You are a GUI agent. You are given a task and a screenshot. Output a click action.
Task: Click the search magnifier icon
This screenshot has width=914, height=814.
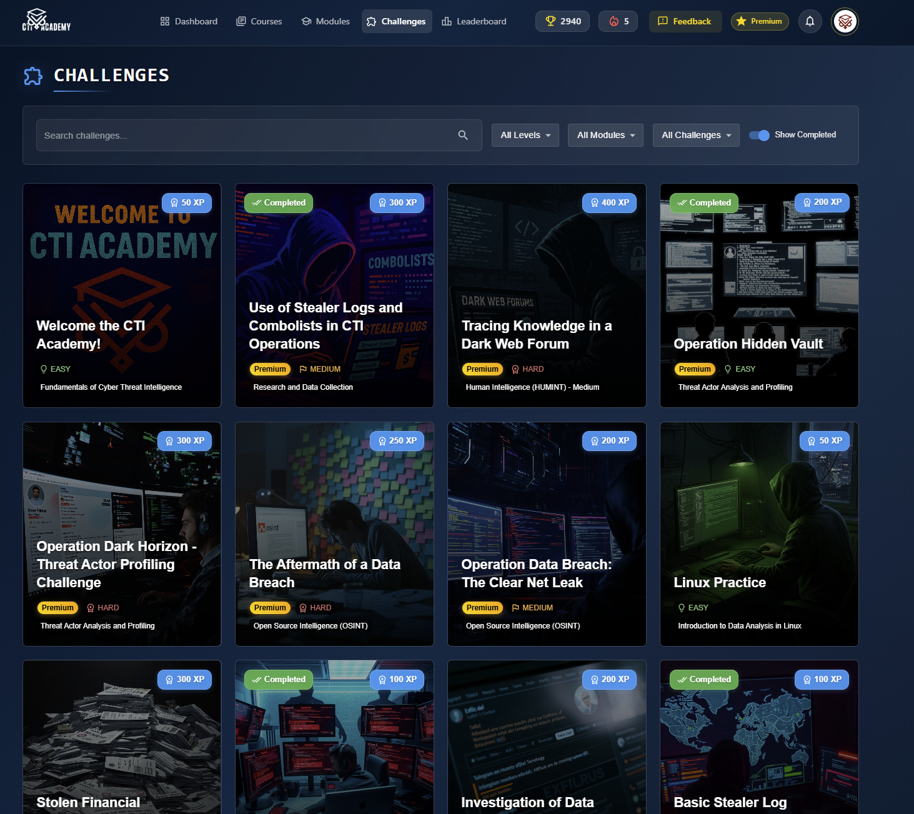click(463, 135)
